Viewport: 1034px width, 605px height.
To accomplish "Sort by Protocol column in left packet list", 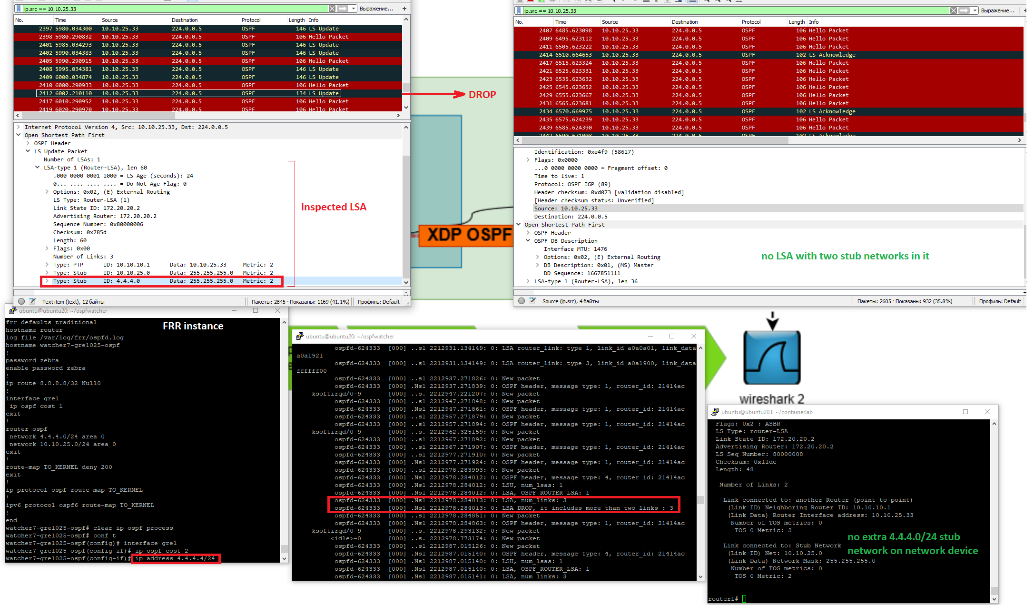I will (251, 20).
